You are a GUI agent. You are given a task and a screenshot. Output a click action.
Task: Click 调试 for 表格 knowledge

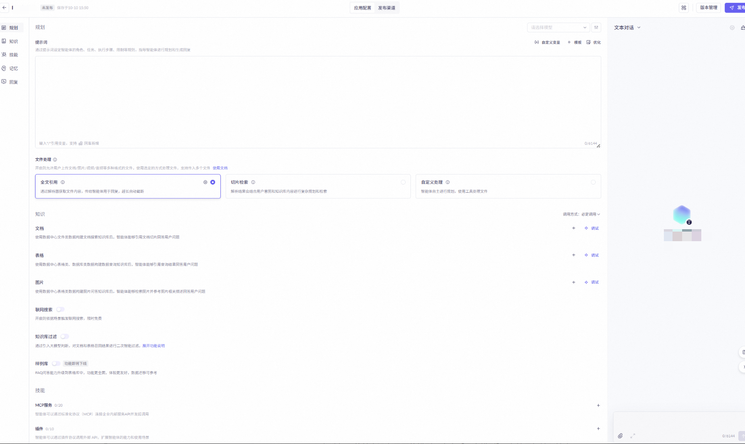pos(591,255)
